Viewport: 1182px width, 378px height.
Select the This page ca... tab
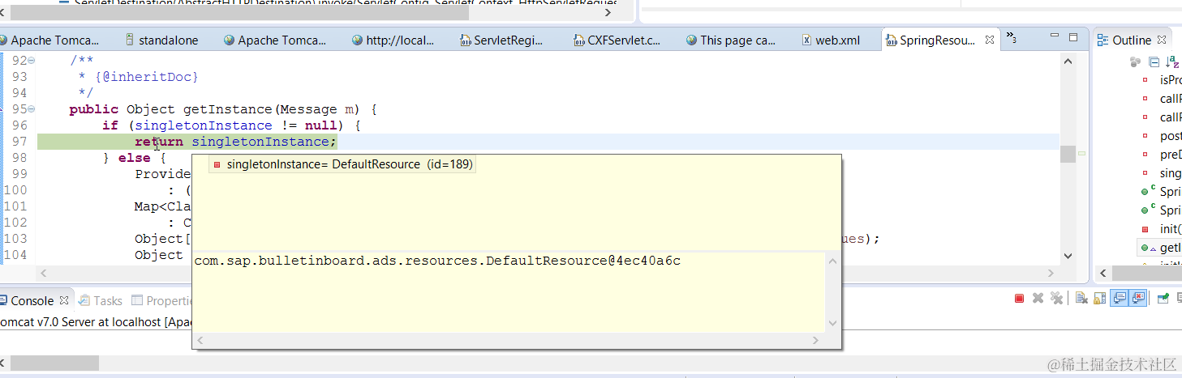pyautogui.click(x=730, y=40)
